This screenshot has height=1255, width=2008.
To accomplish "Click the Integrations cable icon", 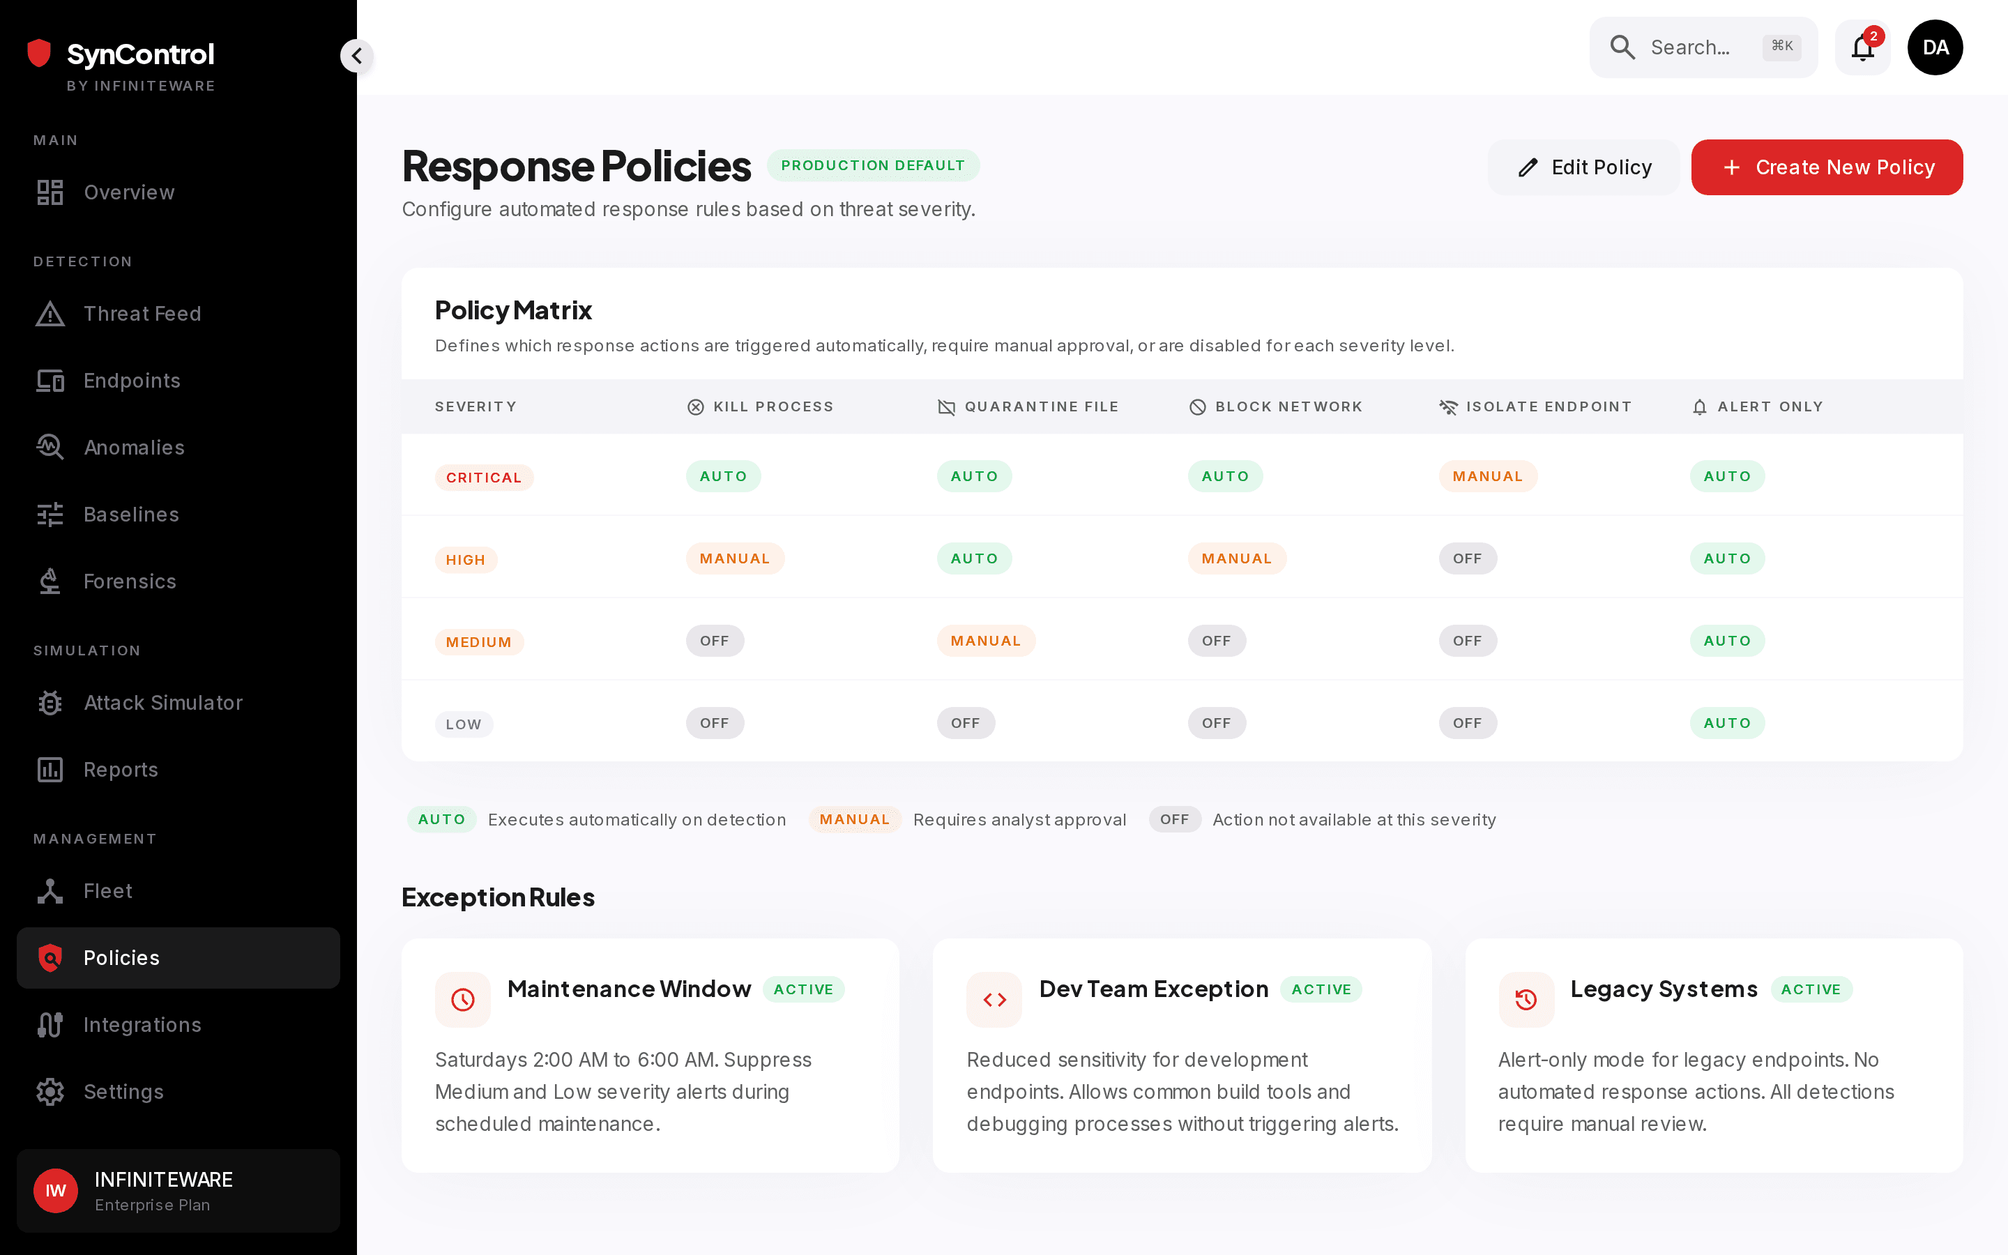I will 50,1025.
